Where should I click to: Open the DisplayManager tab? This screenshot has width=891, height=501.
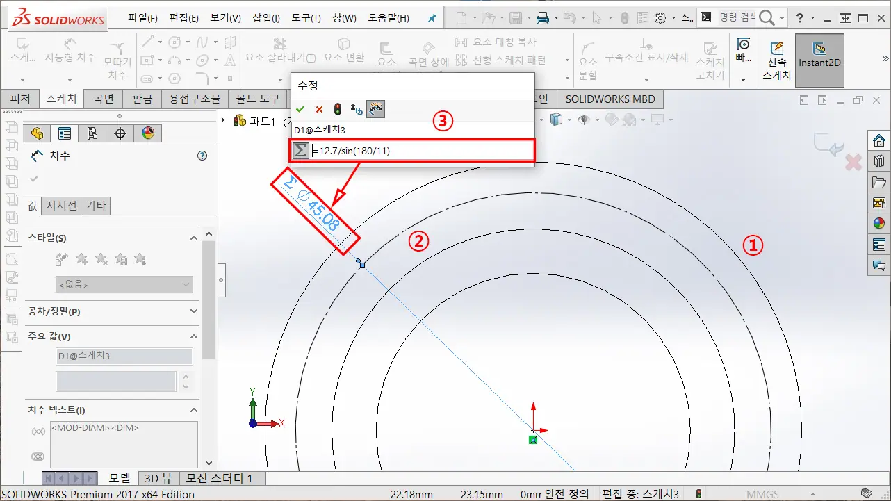click(147, 133)
